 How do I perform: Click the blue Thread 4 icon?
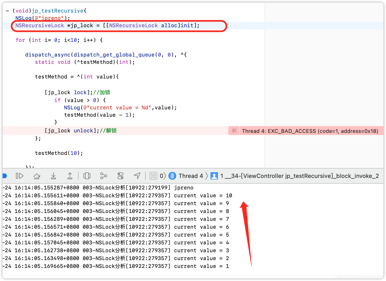pos(172,176)
